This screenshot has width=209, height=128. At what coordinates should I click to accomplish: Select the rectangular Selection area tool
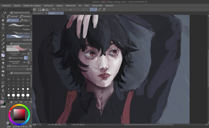click(3, 32)
